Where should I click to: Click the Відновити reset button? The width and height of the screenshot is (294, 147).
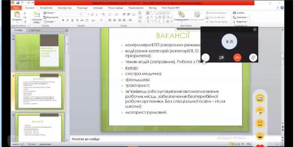(x=52, y=17)
